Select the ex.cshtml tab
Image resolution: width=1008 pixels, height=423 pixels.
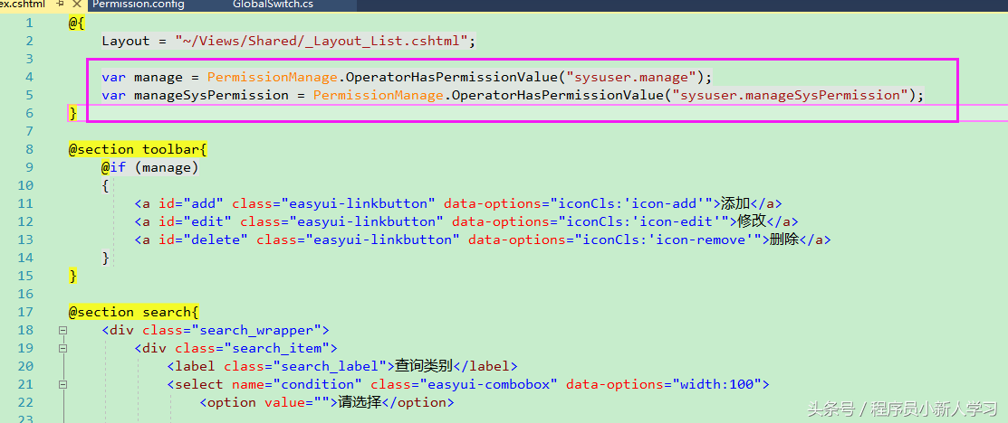pyautogui.click(x=23, y=5)
